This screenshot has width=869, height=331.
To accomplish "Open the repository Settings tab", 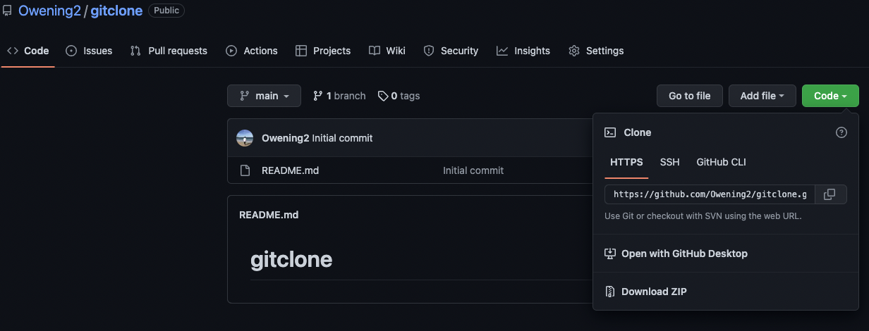I will (596, 51).
